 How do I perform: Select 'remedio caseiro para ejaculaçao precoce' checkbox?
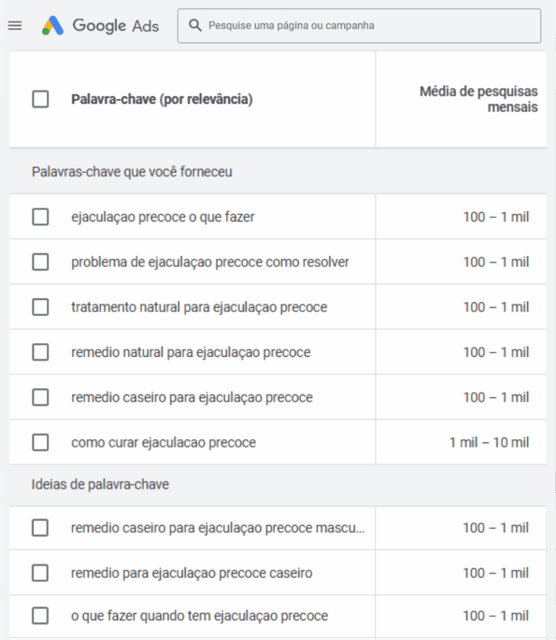click(x=41, y=397)
